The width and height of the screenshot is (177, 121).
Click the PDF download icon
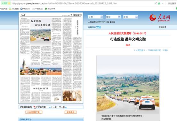pos(35,107)
